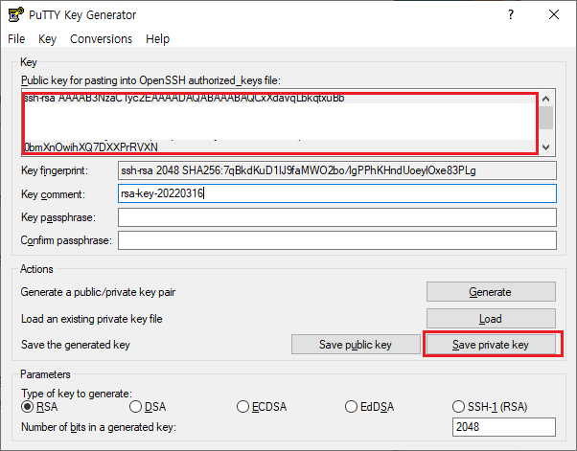This screenshot has height=451, width=577.
Task: Open the Help menu
Action: 157,39
